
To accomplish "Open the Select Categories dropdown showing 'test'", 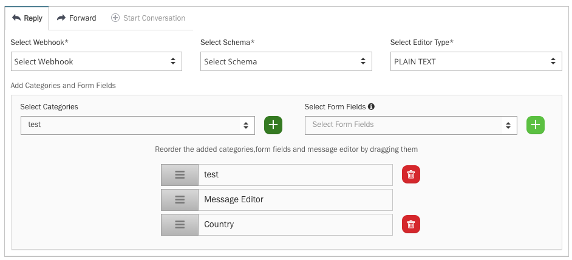I will click(x=138, y=125).
